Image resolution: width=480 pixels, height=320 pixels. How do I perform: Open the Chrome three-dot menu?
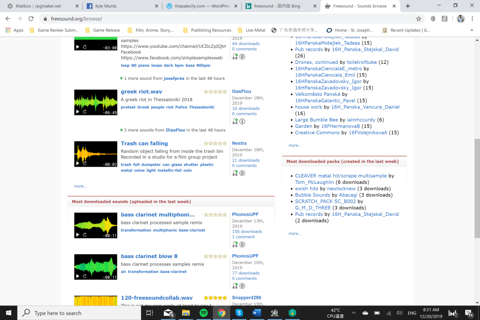[472, 19]
